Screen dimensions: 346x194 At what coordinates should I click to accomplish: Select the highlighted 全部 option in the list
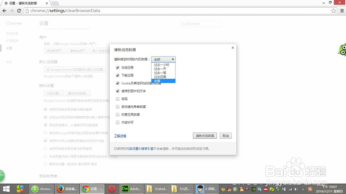163,81
